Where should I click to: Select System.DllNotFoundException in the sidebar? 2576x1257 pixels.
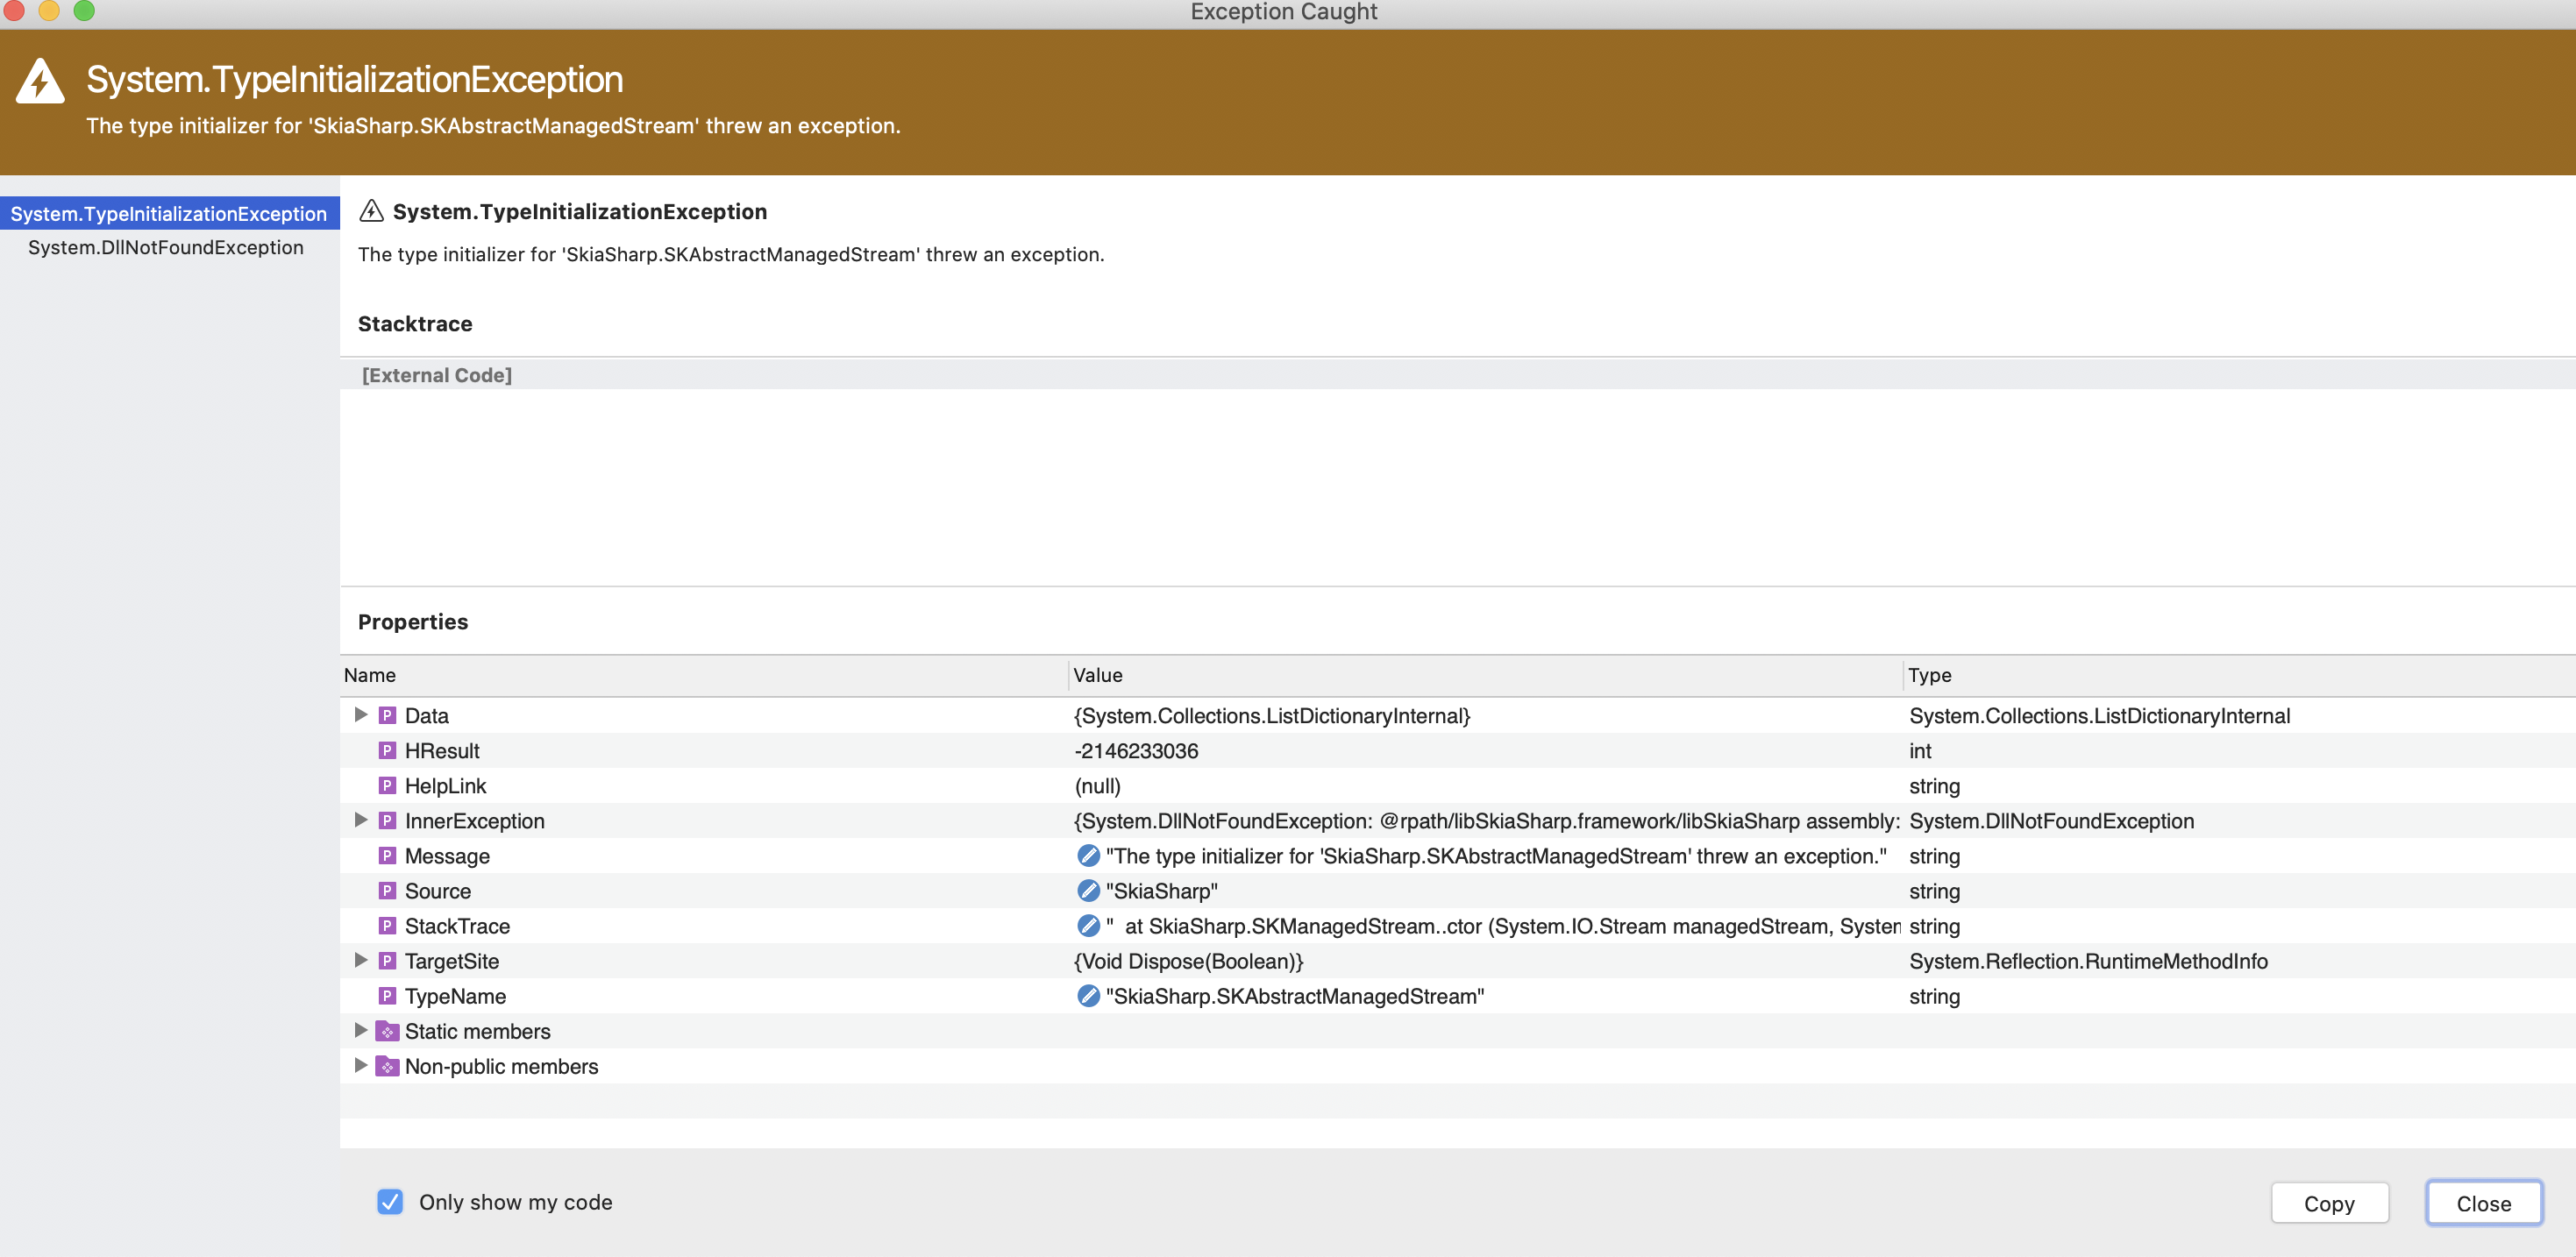166,247
